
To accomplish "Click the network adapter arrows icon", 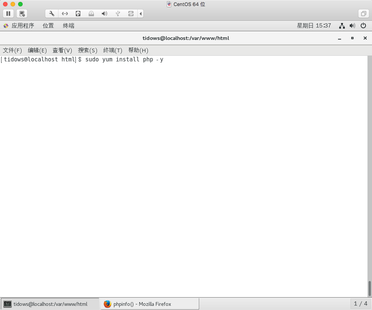I will (65, 14).
